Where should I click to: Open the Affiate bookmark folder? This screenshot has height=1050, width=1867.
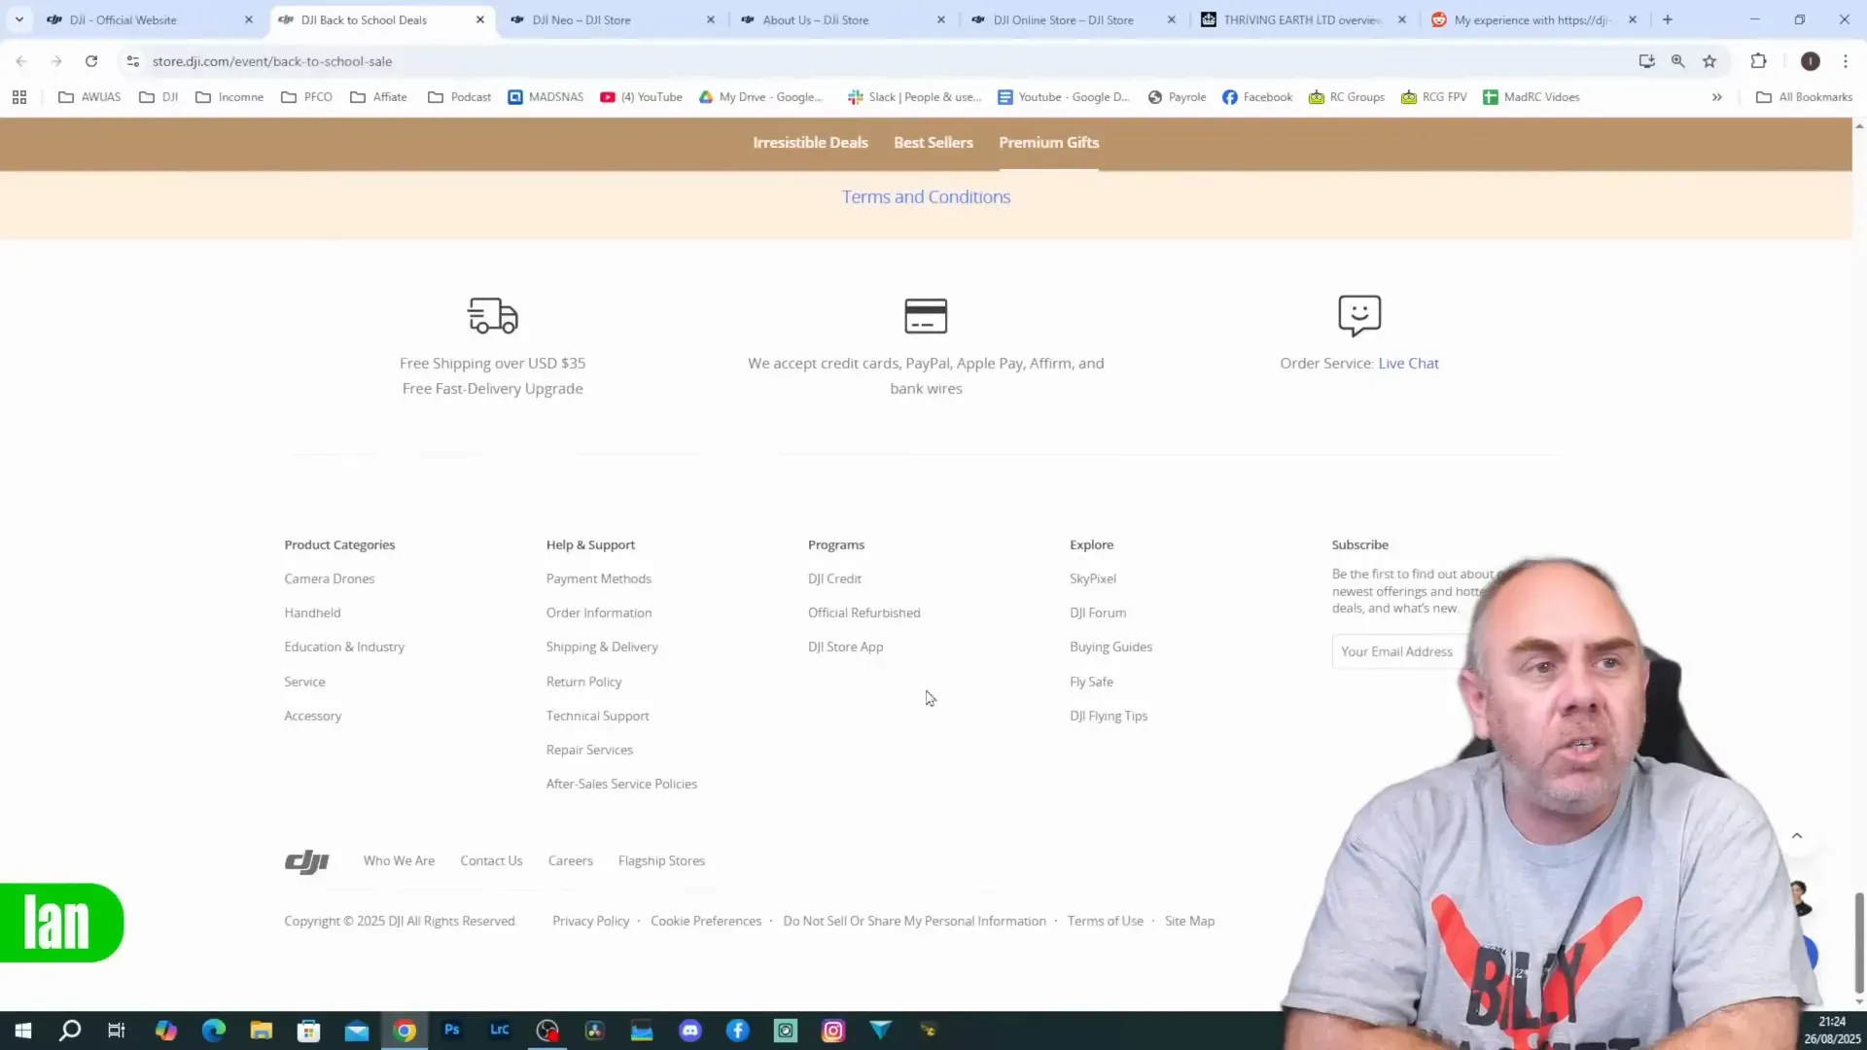click(x=379, y=97)
